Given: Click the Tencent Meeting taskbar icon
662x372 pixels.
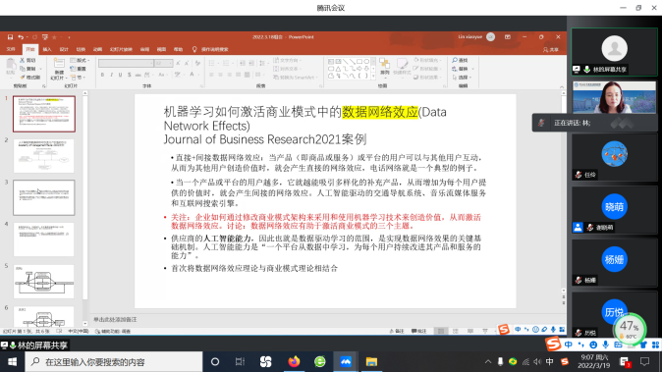Looking at the screenshot, I should click(x=346, y=362).
